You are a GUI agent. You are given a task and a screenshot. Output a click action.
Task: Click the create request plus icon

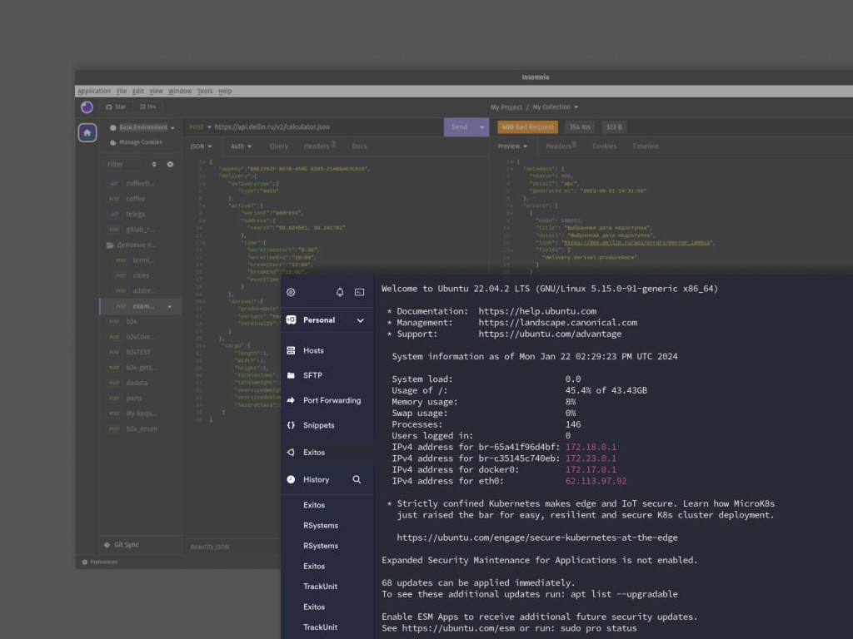(170, 165)
